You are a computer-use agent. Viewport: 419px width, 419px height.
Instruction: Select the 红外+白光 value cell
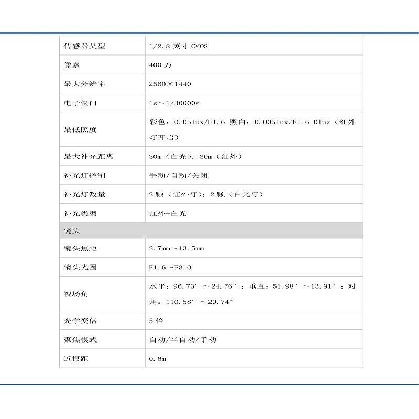pyautogui.click(x=166, y=213)
